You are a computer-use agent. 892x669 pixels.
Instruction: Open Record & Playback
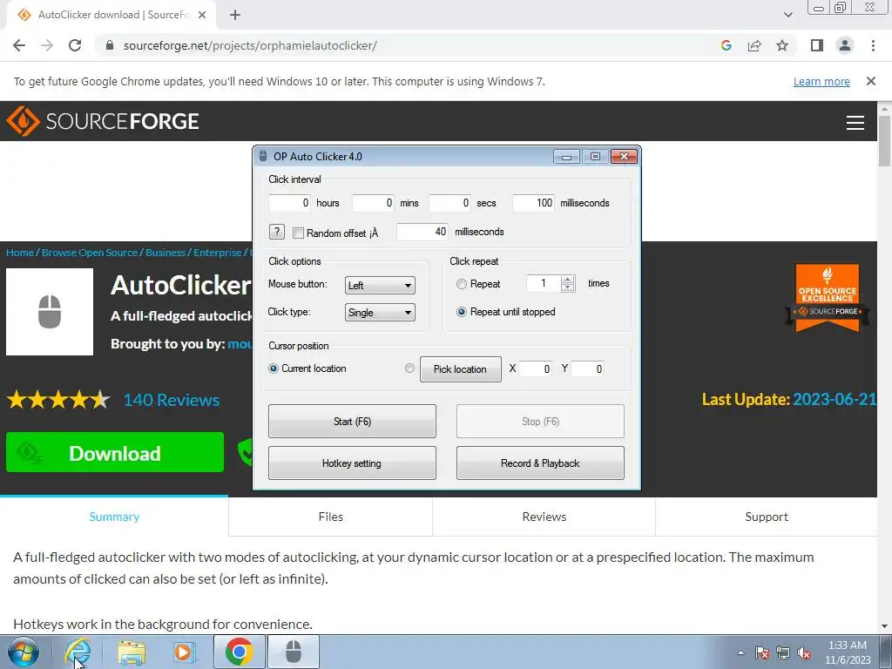click(540, 463)
